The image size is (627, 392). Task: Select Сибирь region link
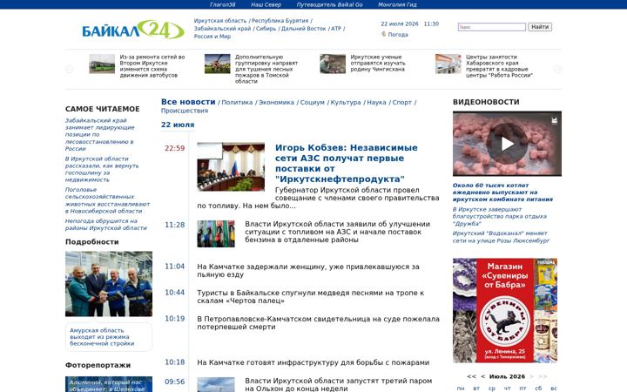point(266,29)
